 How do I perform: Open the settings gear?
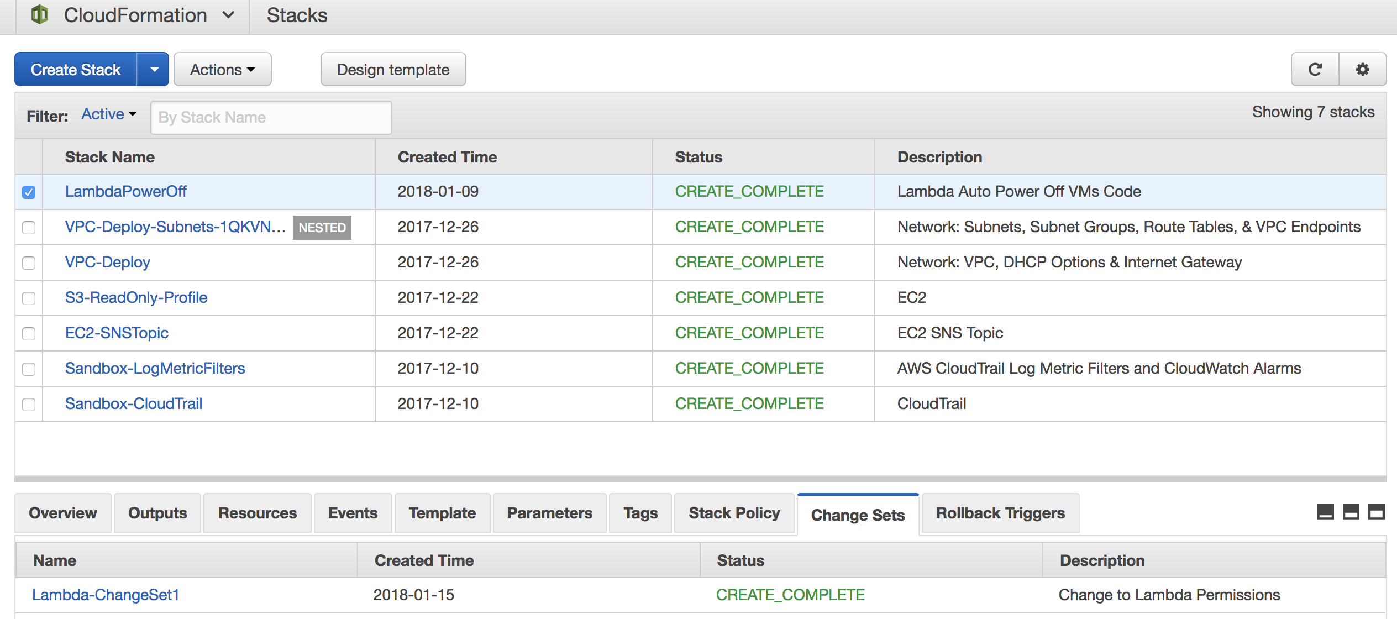[1363, 70]
